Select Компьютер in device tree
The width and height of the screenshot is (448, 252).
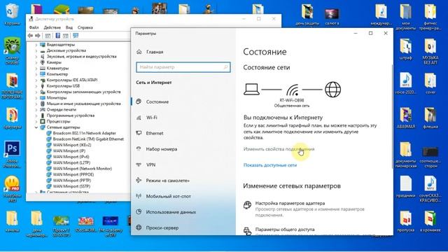pyautogui.click(x=57, y=74)
